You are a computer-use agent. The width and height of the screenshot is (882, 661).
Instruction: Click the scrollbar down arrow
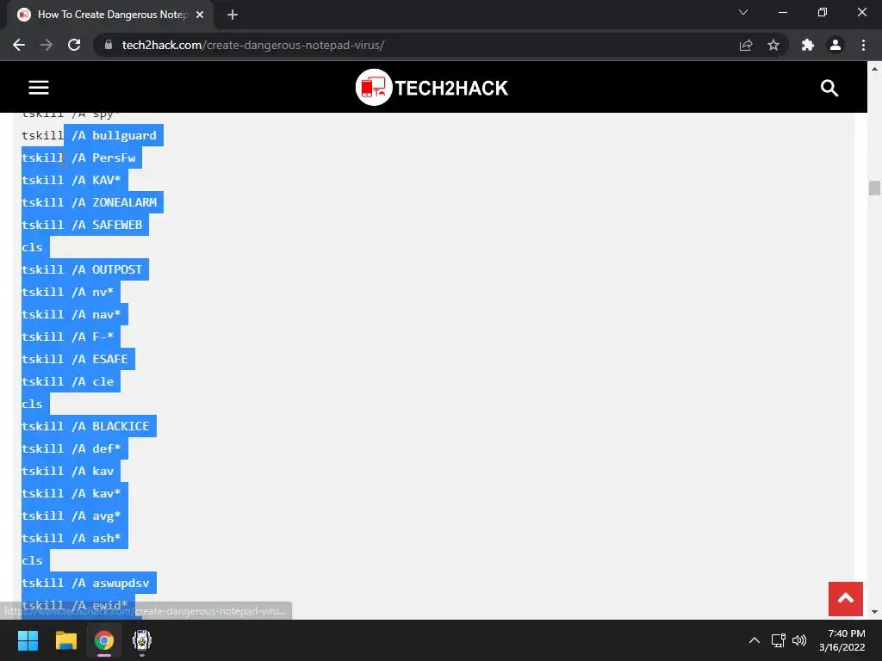874,612
